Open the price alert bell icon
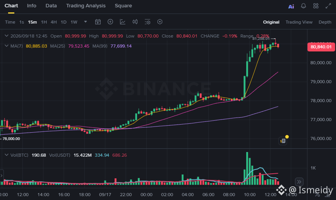Viewport: 336px width, 200px height. pyautogui.click(x=303, y=6)
